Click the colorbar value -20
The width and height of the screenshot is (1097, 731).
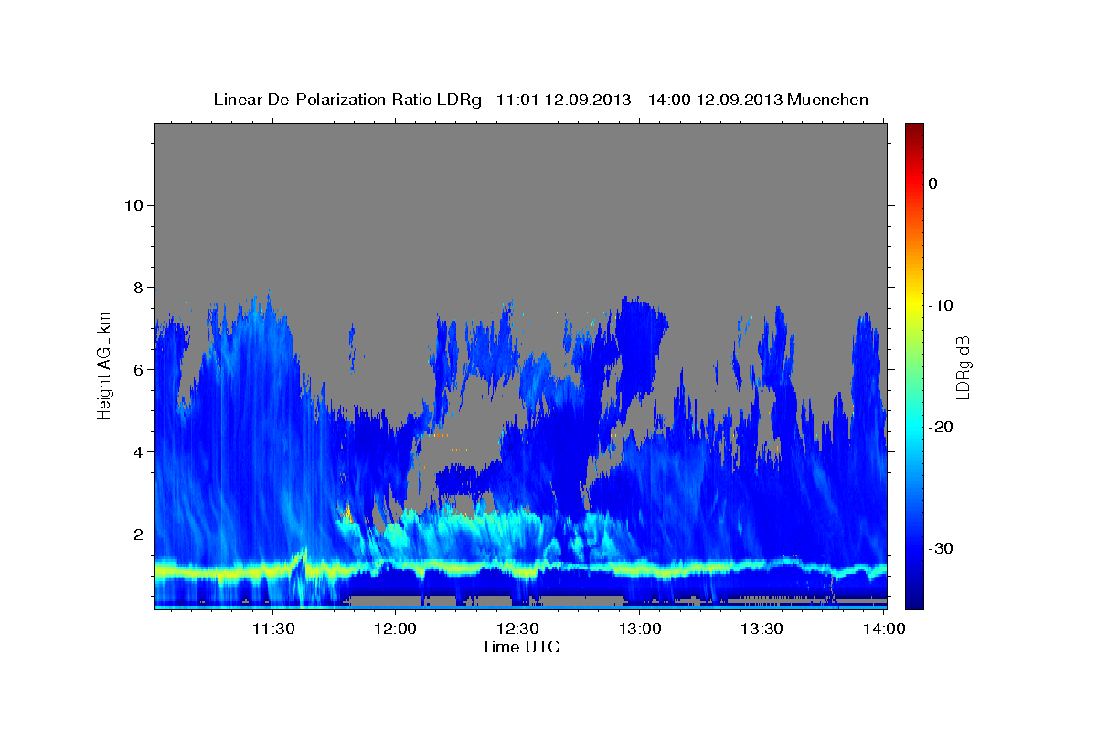coord(942,427)
